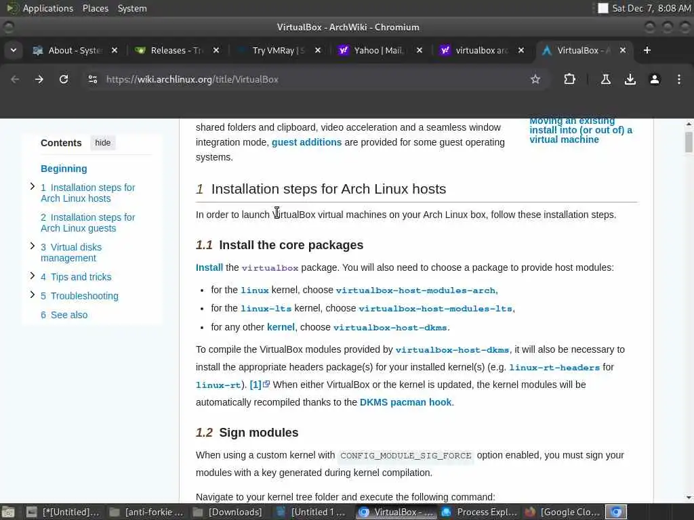Open Troubleshooting contents link
The width and height of the screenshot is (694, 520).
click(80, 296)
